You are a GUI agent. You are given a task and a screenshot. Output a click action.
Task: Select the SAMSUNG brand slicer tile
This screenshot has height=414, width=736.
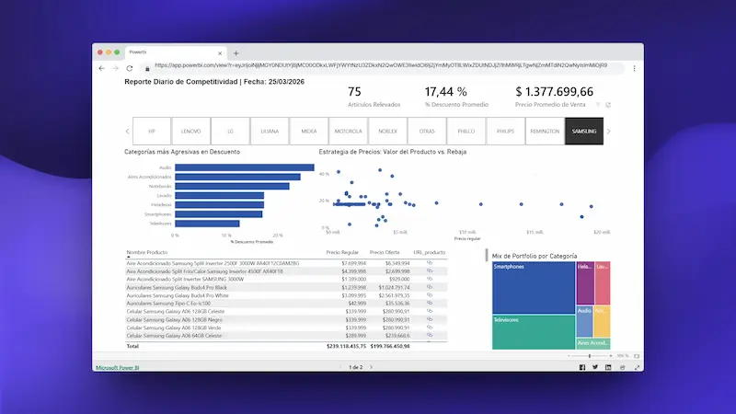click(x=584, y=132)
